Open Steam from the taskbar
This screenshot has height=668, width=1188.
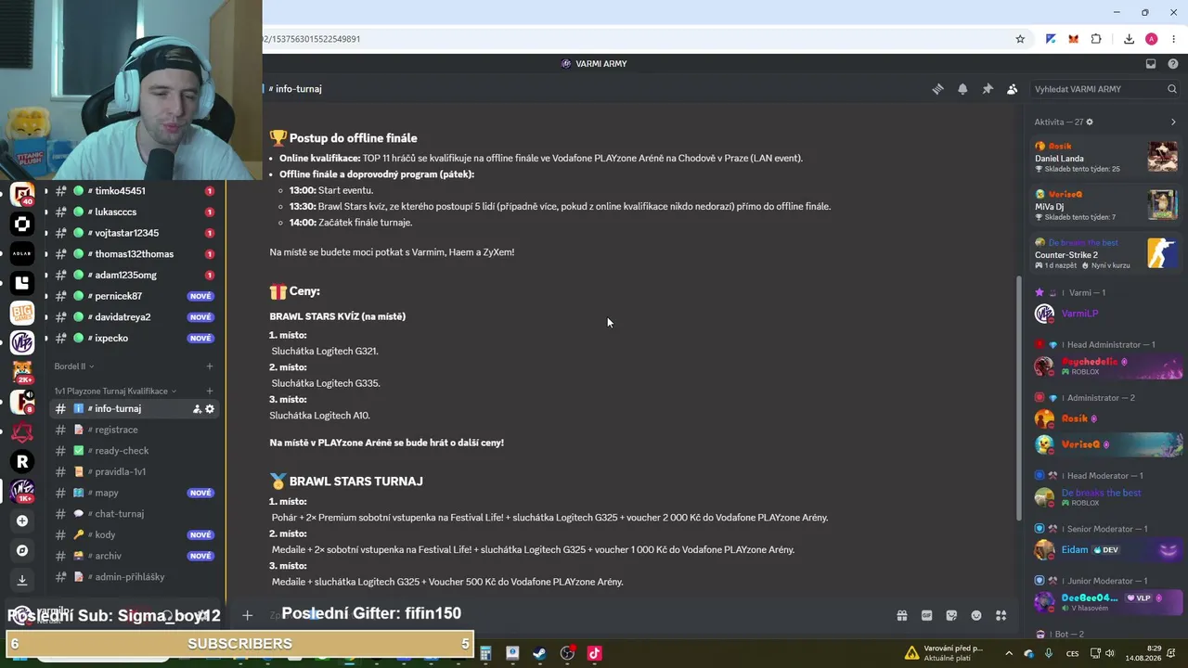[539, 653]
